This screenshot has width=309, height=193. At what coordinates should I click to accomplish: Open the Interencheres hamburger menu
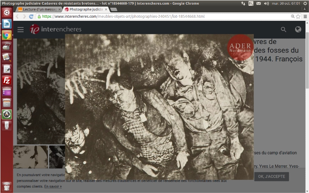[x=20, y=30]
